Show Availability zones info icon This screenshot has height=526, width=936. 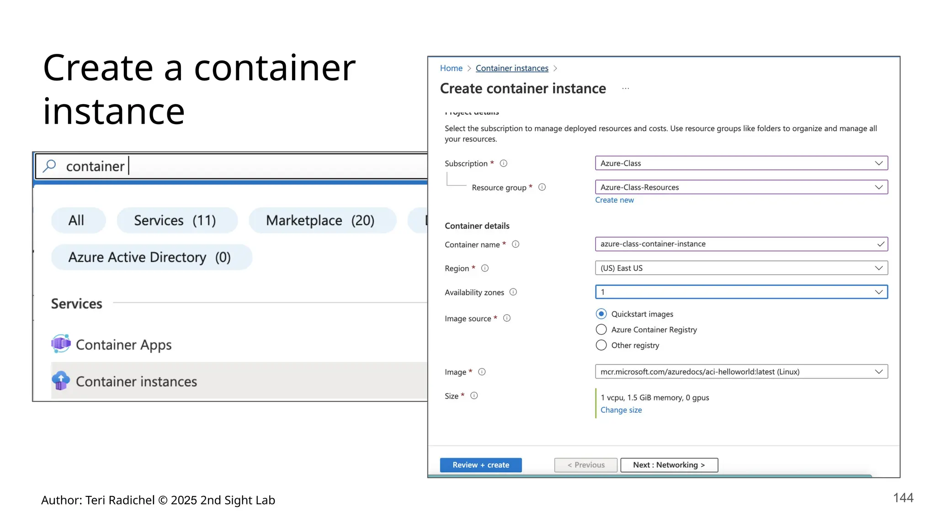tap(513, 292)
